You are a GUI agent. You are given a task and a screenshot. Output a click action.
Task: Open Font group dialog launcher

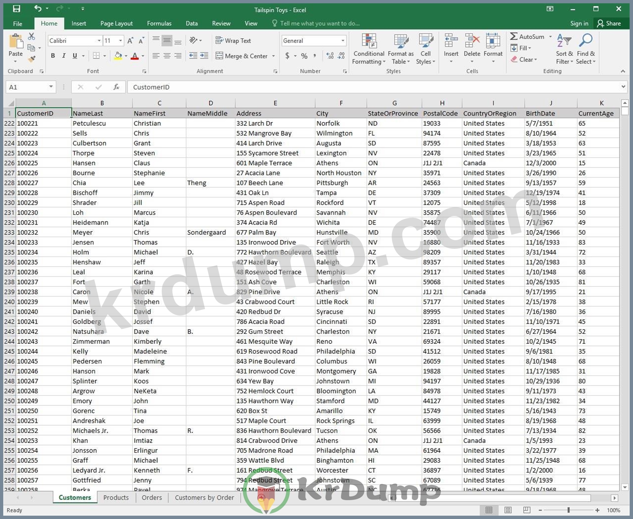coord(144,72)
